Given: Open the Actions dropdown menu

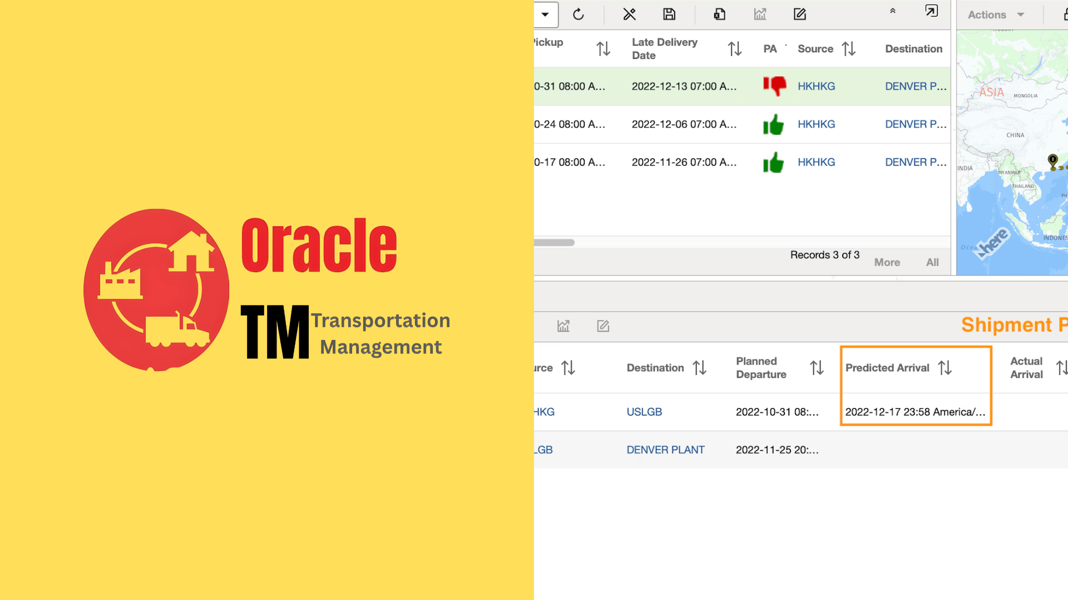Looking at the screenshot, I should tap(996, 14).
